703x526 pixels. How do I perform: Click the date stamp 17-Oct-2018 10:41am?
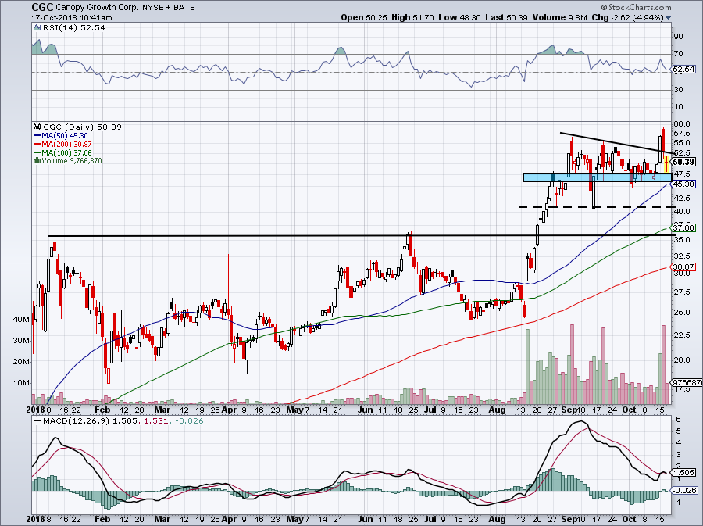(72, 18)
